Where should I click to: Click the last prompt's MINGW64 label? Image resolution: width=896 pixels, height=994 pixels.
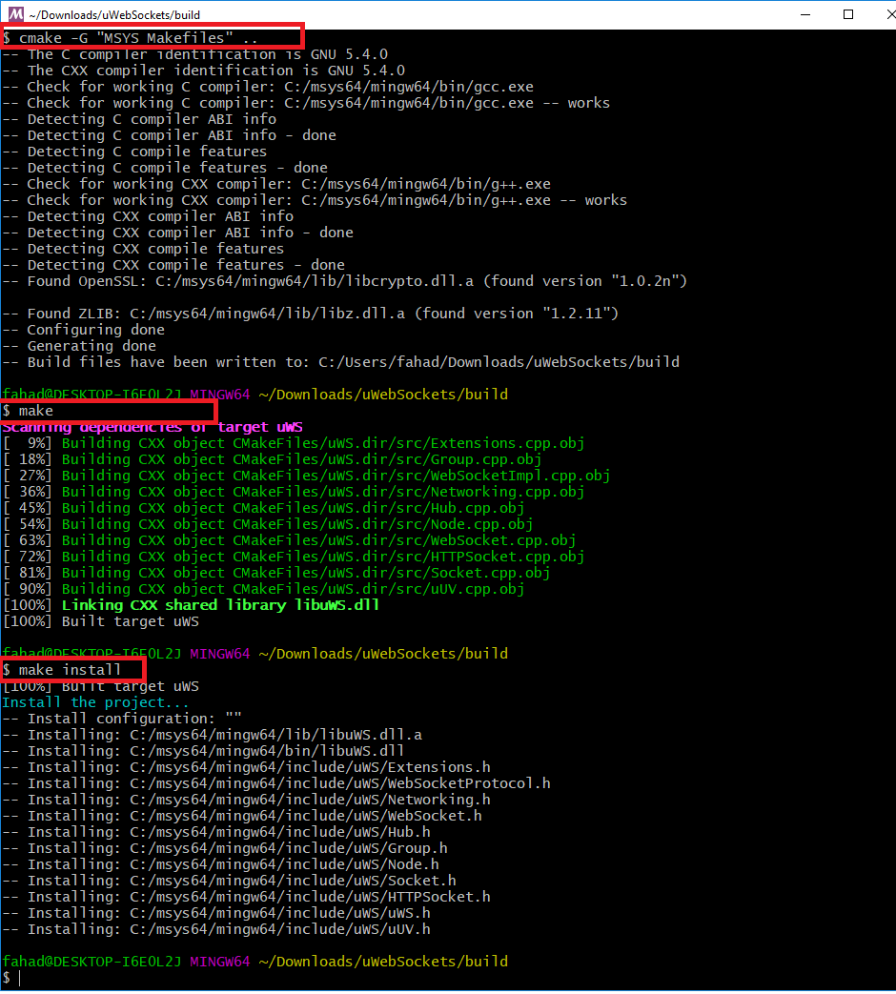pyautogui.click(x=220, y=962)
